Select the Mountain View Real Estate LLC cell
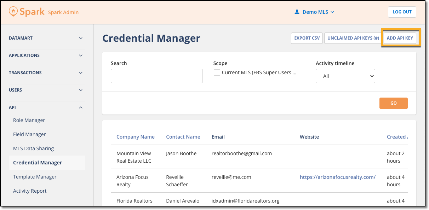429x210 pixels. coord(134,157)
